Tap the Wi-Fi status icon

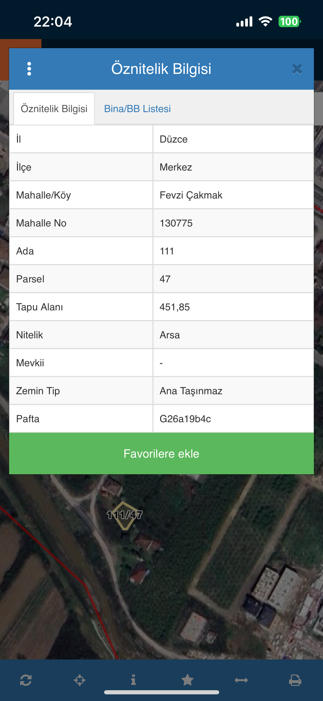[x=265, y=22]
